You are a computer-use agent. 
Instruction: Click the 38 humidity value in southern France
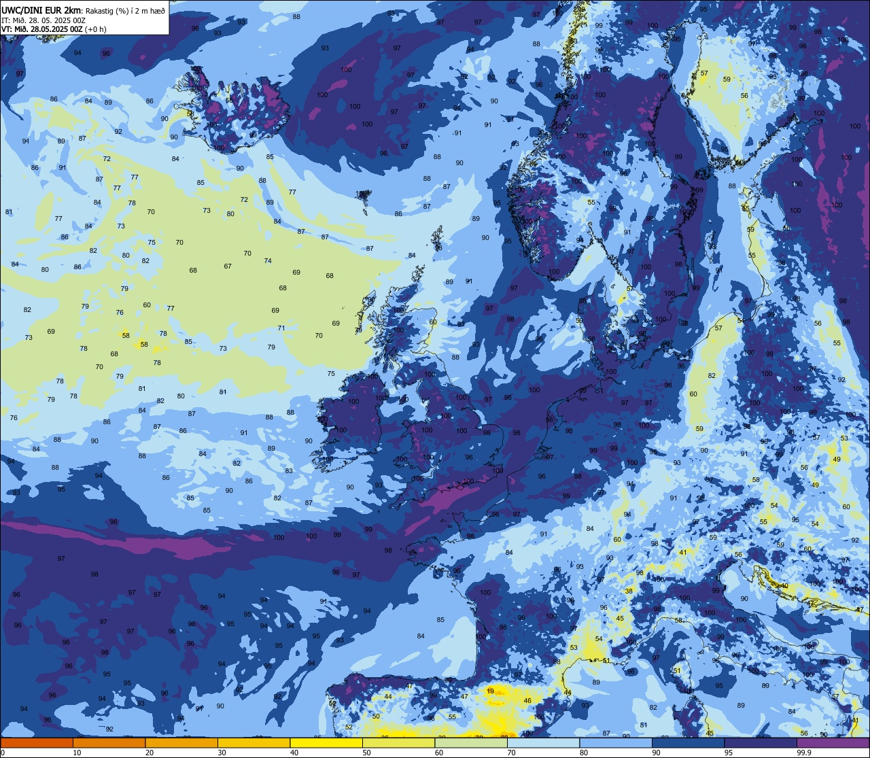(629, 591)
